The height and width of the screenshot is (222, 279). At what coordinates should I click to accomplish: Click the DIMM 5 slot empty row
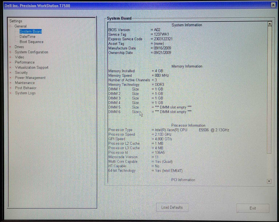tap(150, 107)
